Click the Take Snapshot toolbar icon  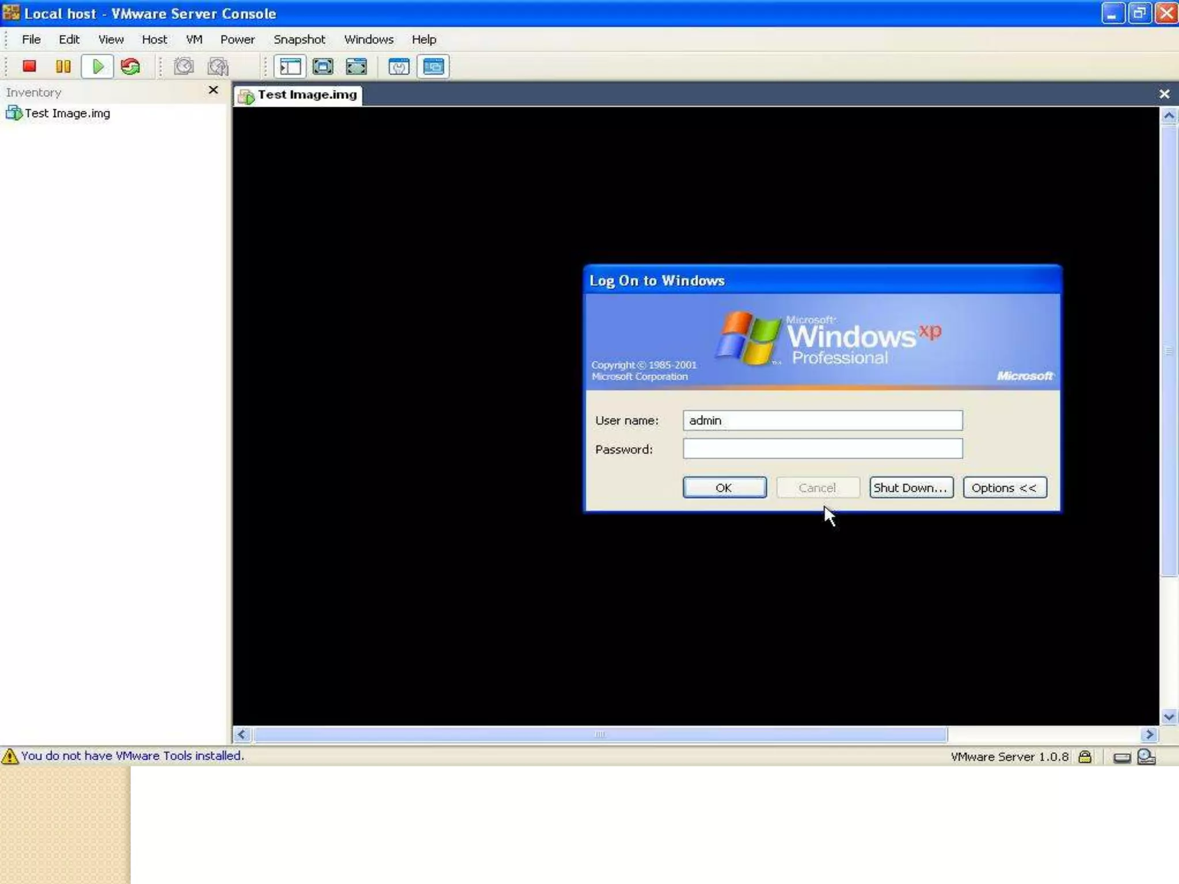[x=184, y=67]
